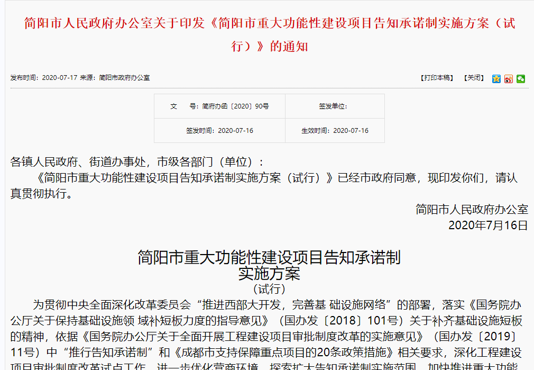Click the 【关闭】 close-page link
The width and height of the screenshot is (534, 370).
pyautogui.click(x=473, y=78)
